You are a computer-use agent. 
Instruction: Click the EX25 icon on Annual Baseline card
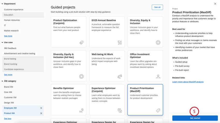120,42
